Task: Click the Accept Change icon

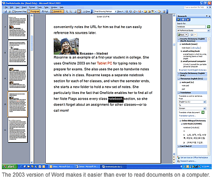Action: point(134,11)
